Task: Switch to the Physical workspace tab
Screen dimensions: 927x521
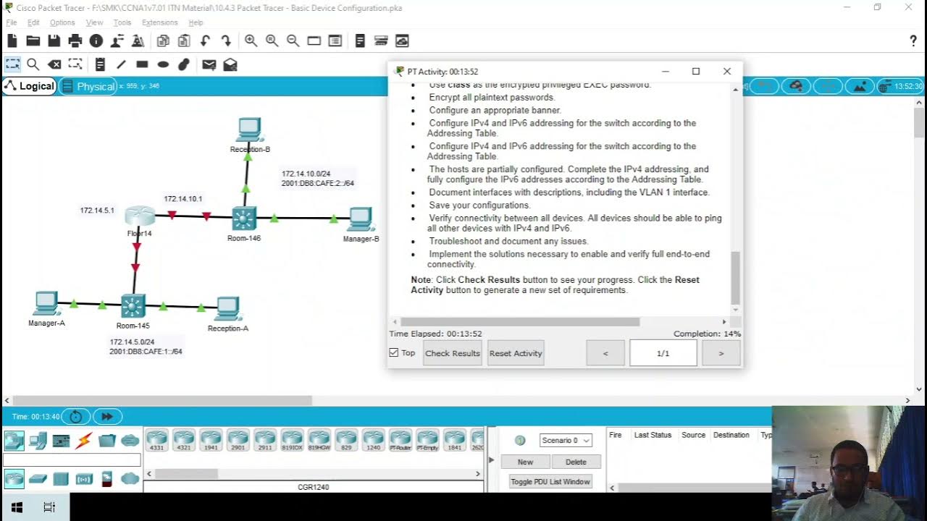Action: (88, 86)
